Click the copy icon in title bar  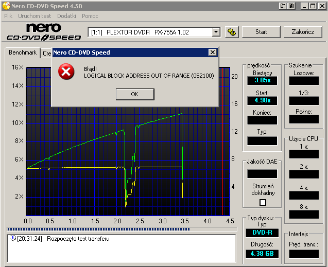coord(283,6)
